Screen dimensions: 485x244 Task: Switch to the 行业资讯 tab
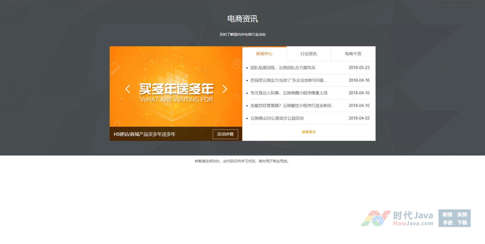309,54
